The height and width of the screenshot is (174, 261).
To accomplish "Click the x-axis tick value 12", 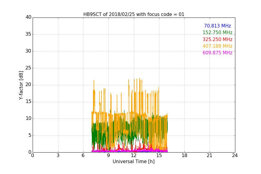I will [x=134, y=156].
